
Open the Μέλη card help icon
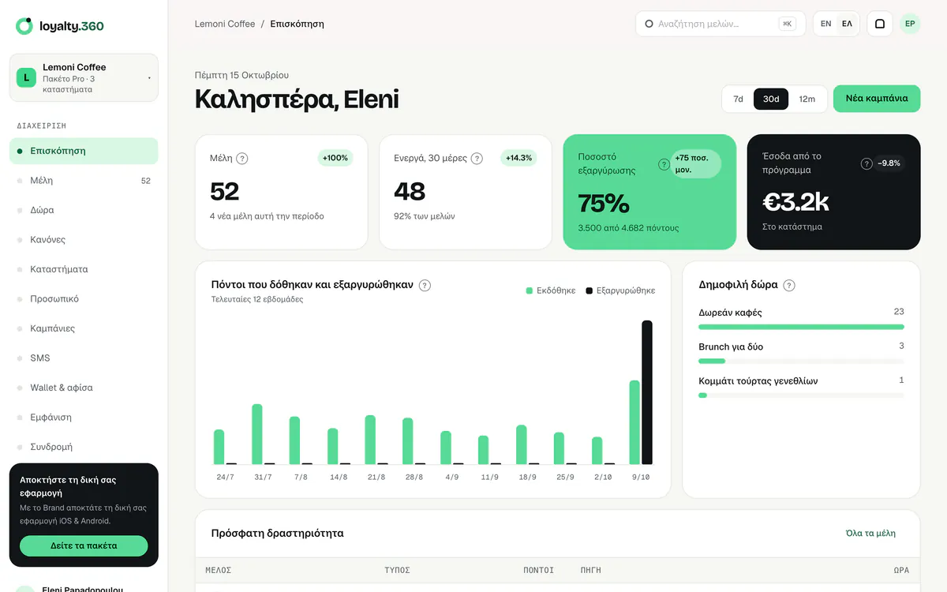click(242, 158)
